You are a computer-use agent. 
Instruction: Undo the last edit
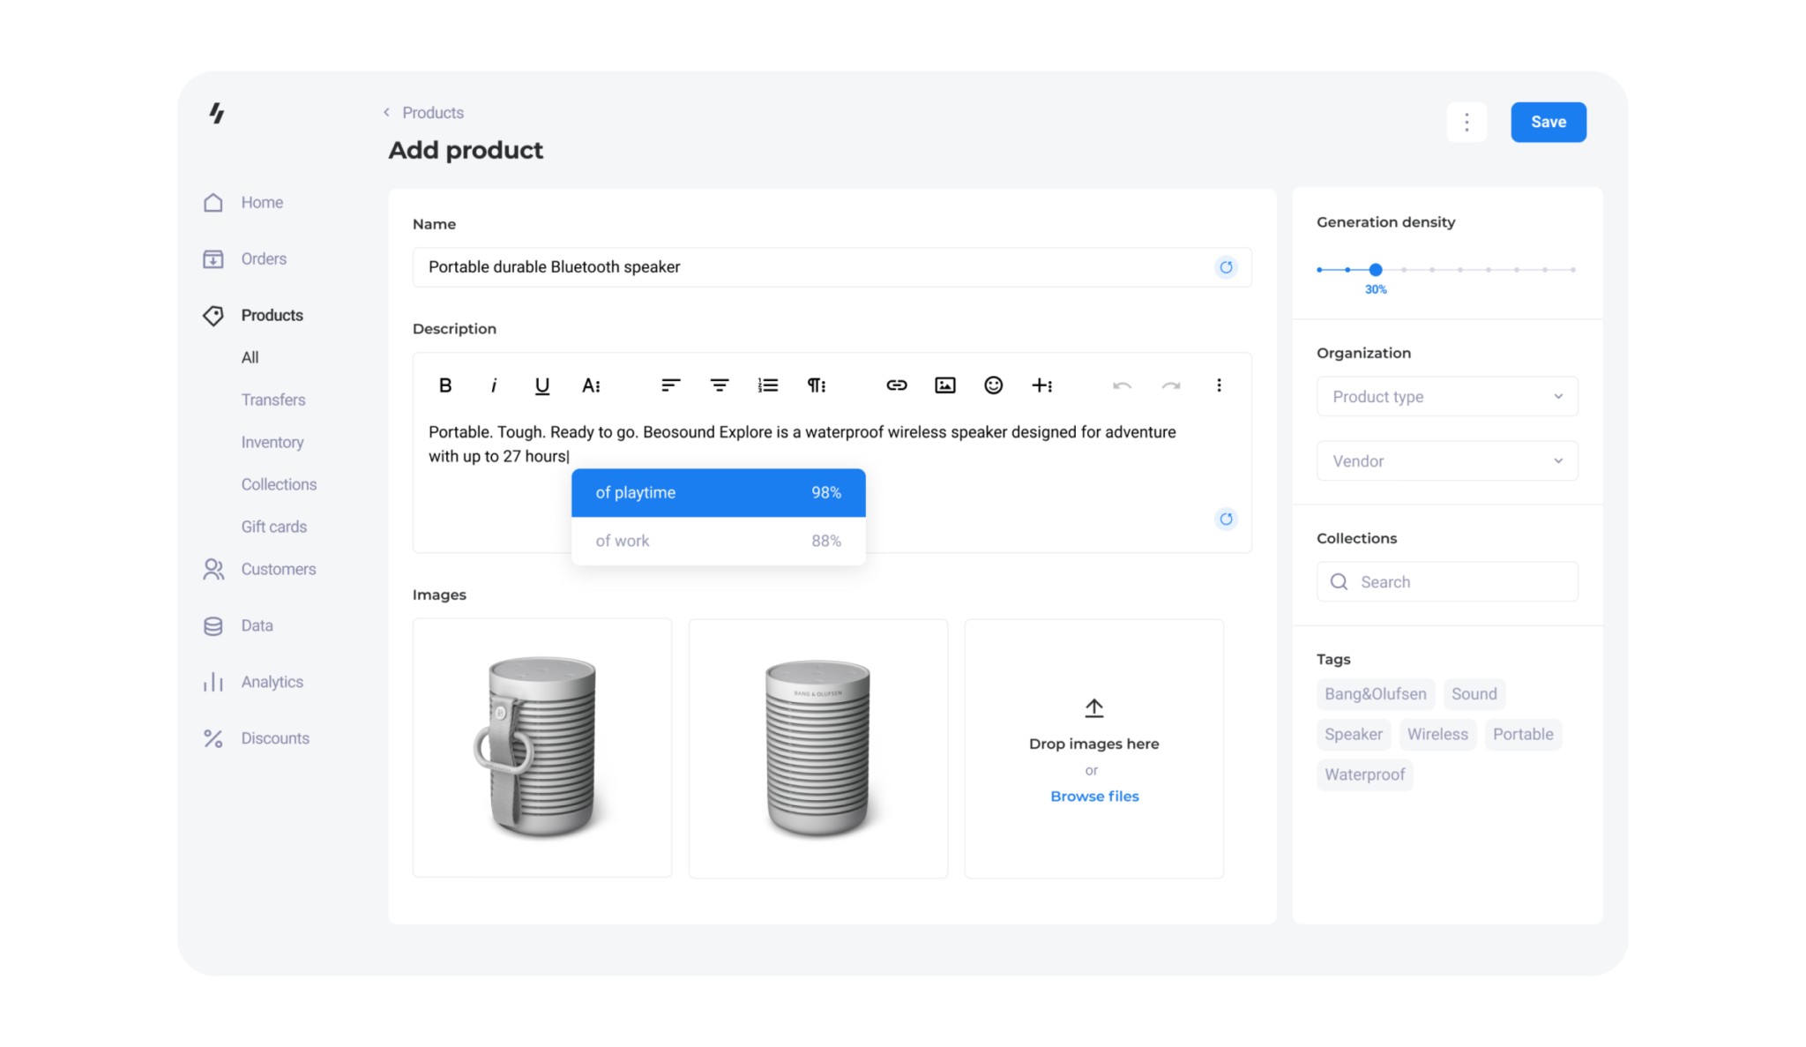(1122, 385)
